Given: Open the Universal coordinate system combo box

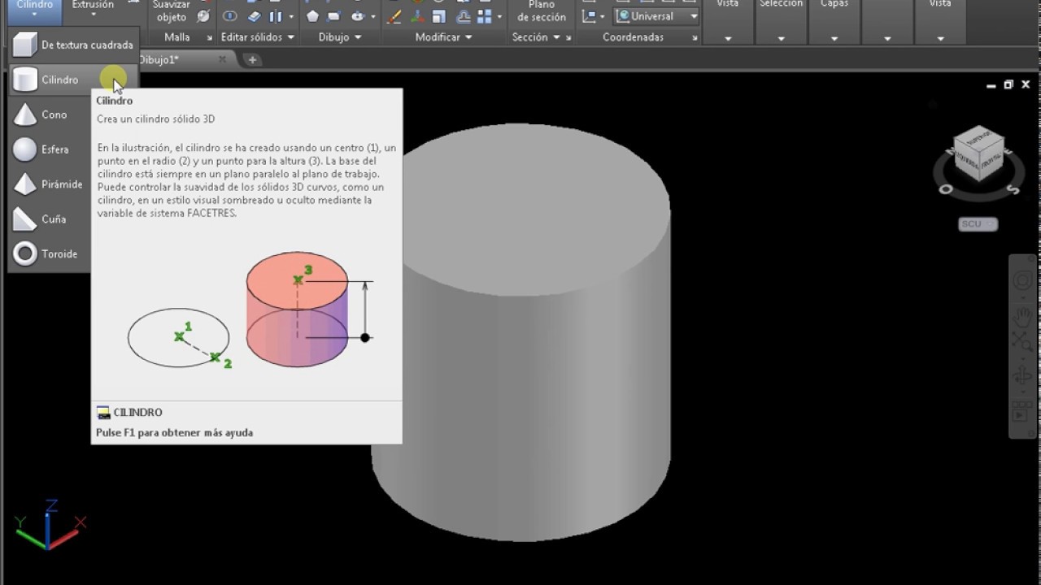Looking at the screenshot, I should coord(657,16).
